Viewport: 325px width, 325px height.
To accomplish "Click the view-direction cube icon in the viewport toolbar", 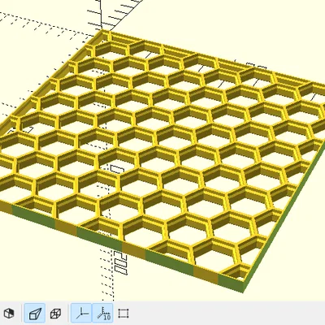I will coord(9,314).
